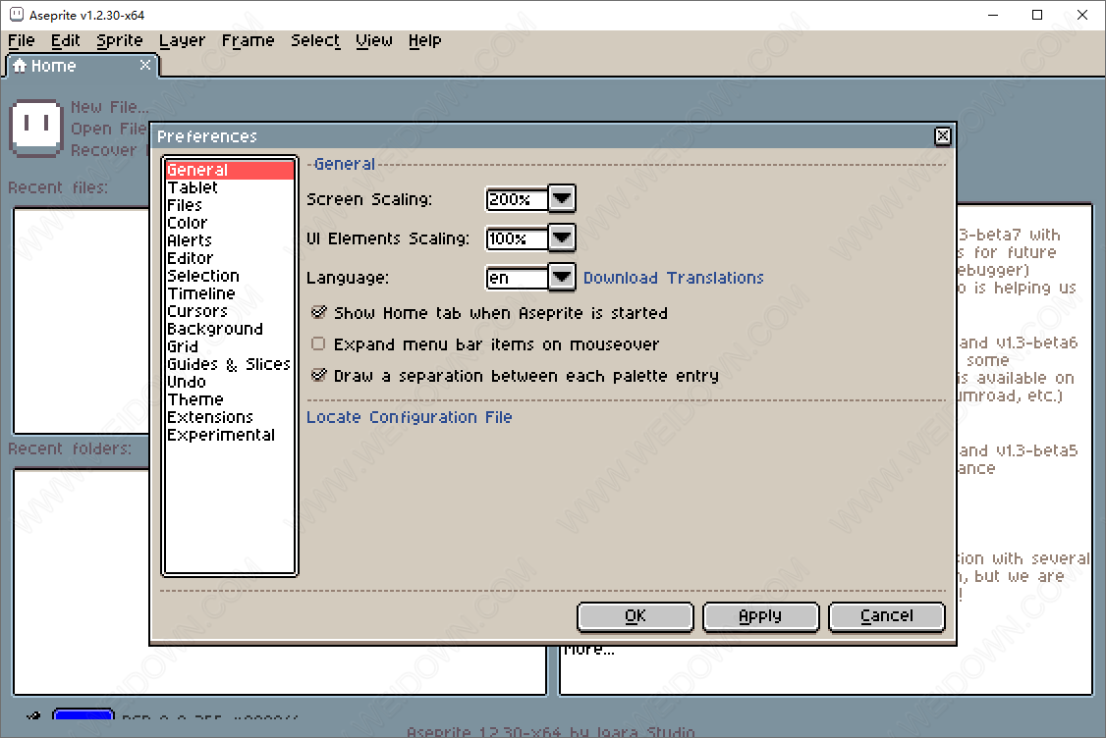Image resolution: width=1106 pixels, height=738 pixels.
Task: Select Guides & Slices in preferences list
Action: (229, 364)
